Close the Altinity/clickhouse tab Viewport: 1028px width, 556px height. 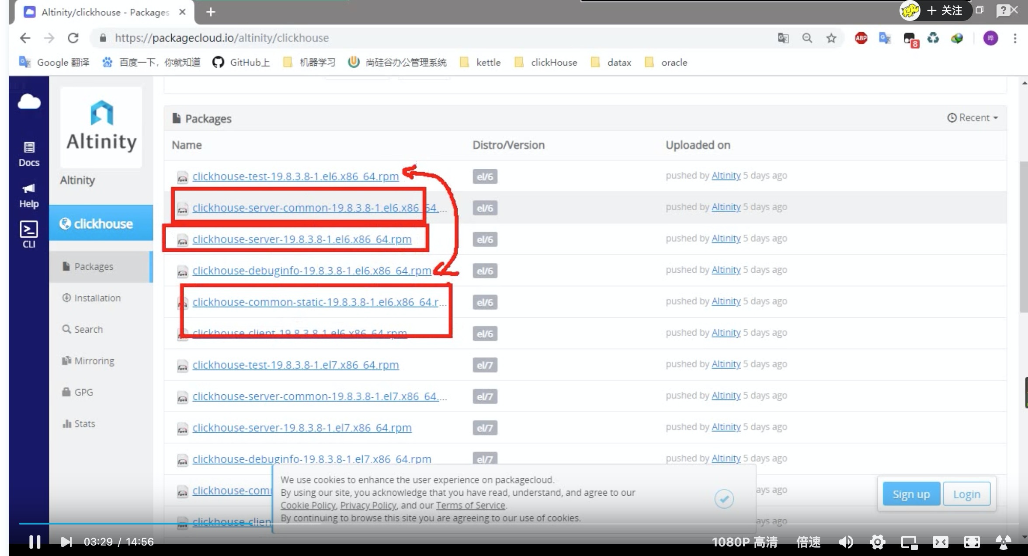(x=182, y=12)
